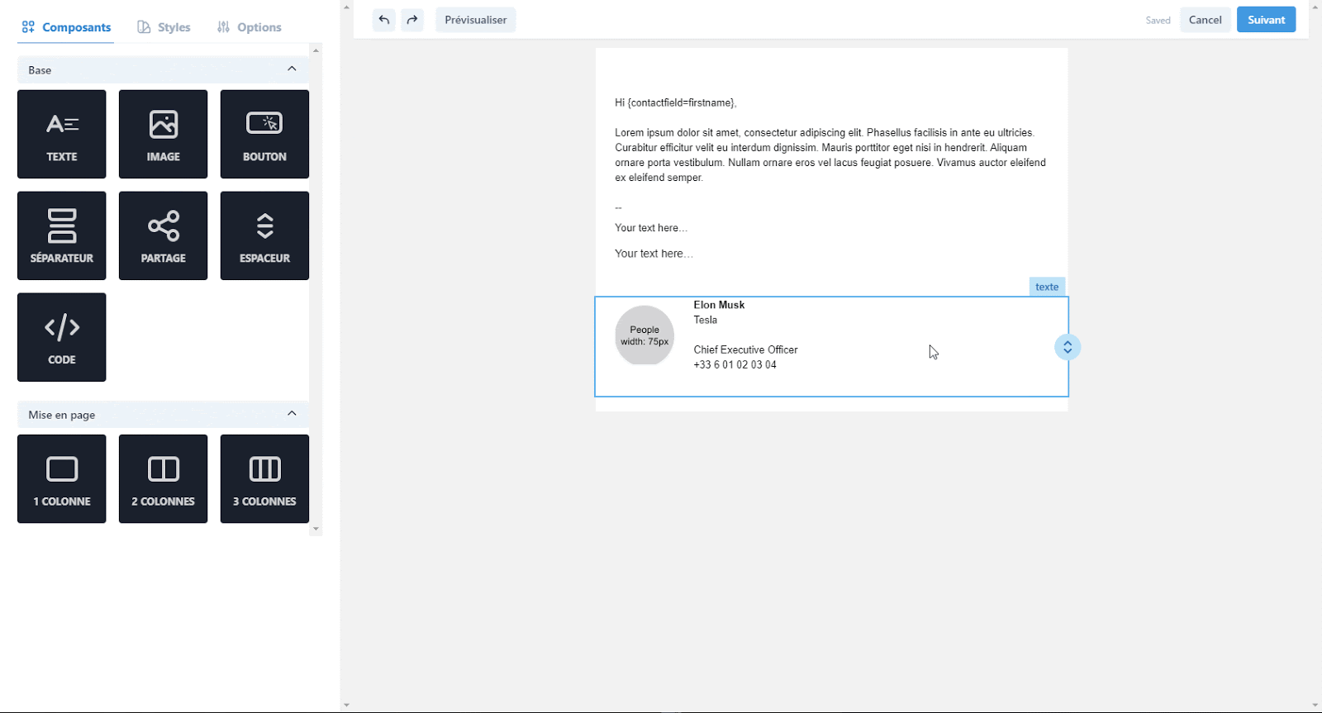Click the first 'Your text here...' line
1322x713 pixels.
point(651,228)
